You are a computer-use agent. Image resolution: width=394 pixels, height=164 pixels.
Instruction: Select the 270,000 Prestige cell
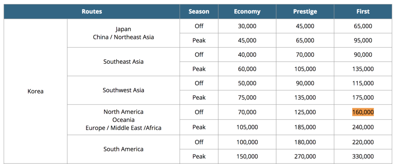coord(305,157)
